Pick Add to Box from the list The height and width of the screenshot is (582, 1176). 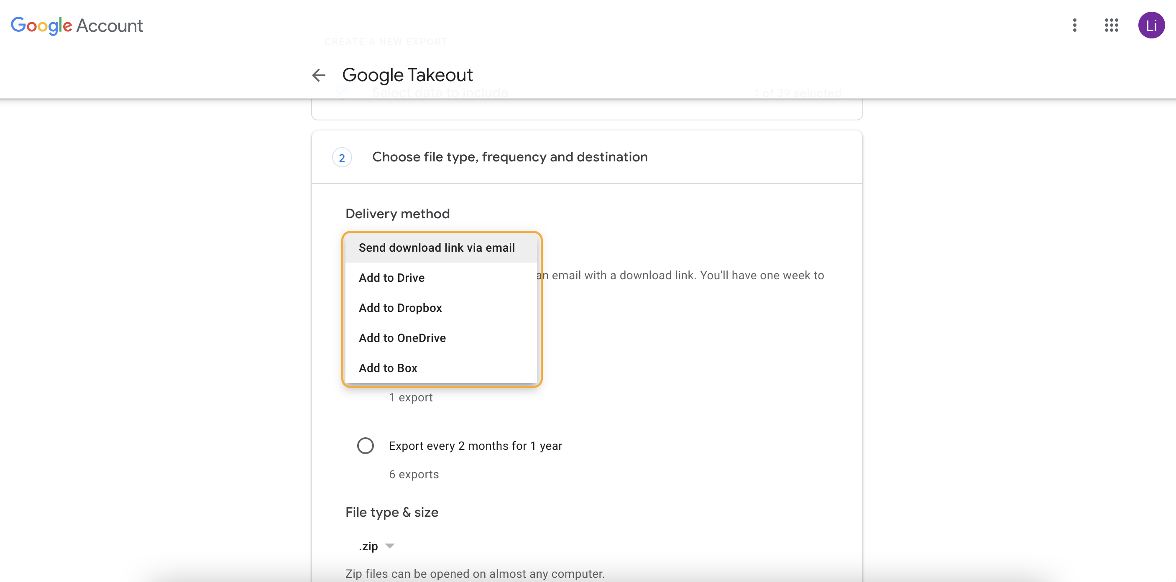[x=388, y=368]
